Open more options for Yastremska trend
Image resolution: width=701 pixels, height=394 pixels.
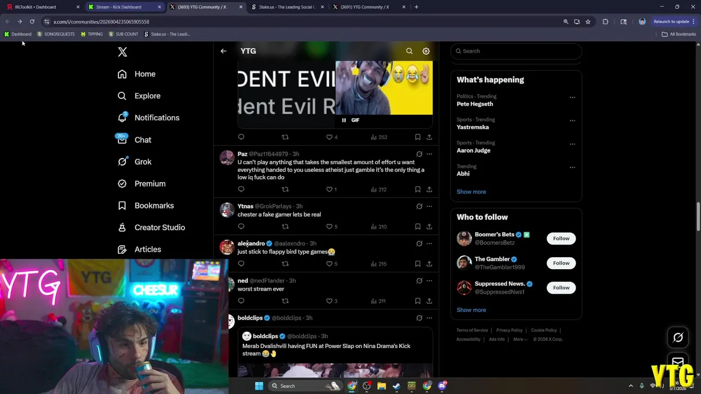pos(572,120)
